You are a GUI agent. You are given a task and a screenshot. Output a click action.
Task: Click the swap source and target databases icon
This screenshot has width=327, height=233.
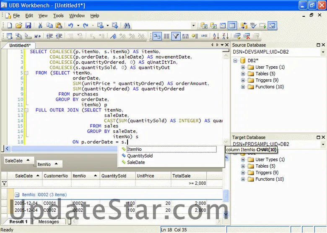pyautogui.click(x=244, y=26)
